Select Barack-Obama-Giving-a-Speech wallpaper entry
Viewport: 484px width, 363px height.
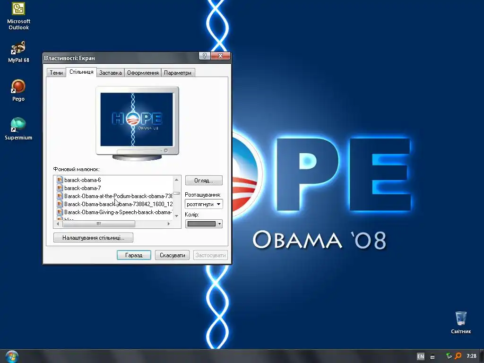point(118,212)
